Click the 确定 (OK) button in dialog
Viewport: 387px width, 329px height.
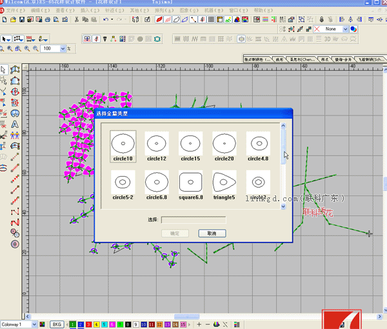tap(174, 233)
